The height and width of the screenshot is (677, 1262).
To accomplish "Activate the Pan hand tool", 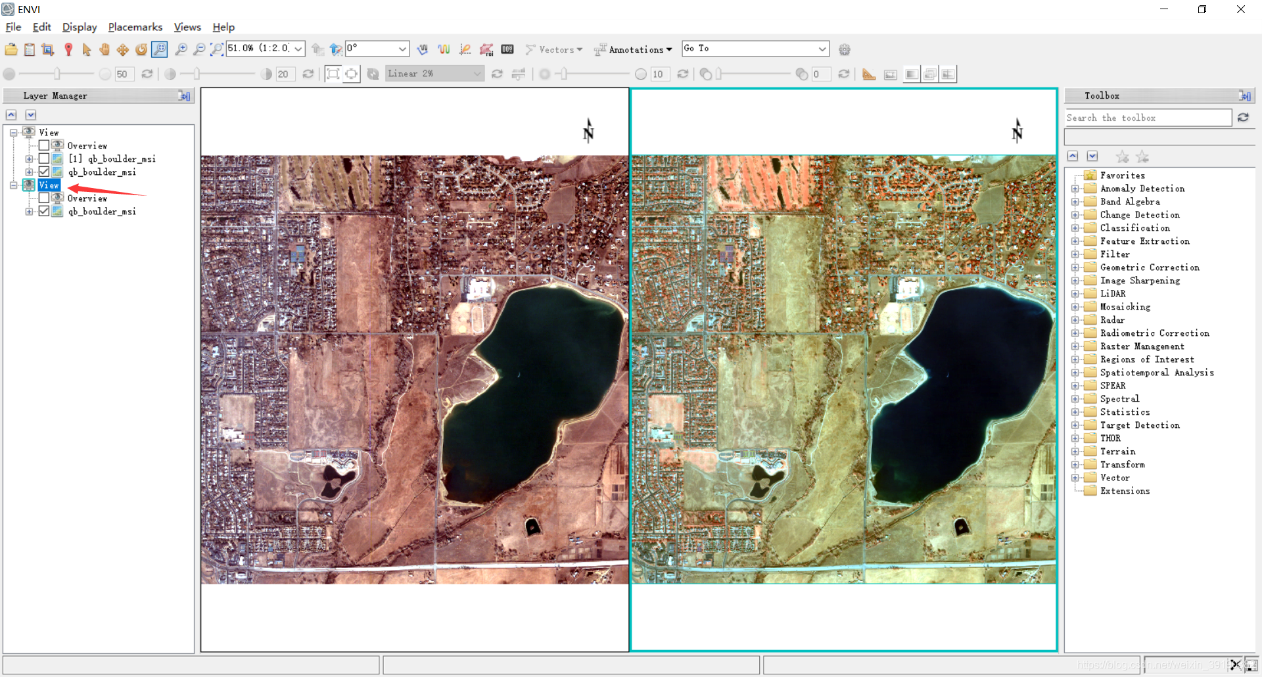I will pos(105,49).
